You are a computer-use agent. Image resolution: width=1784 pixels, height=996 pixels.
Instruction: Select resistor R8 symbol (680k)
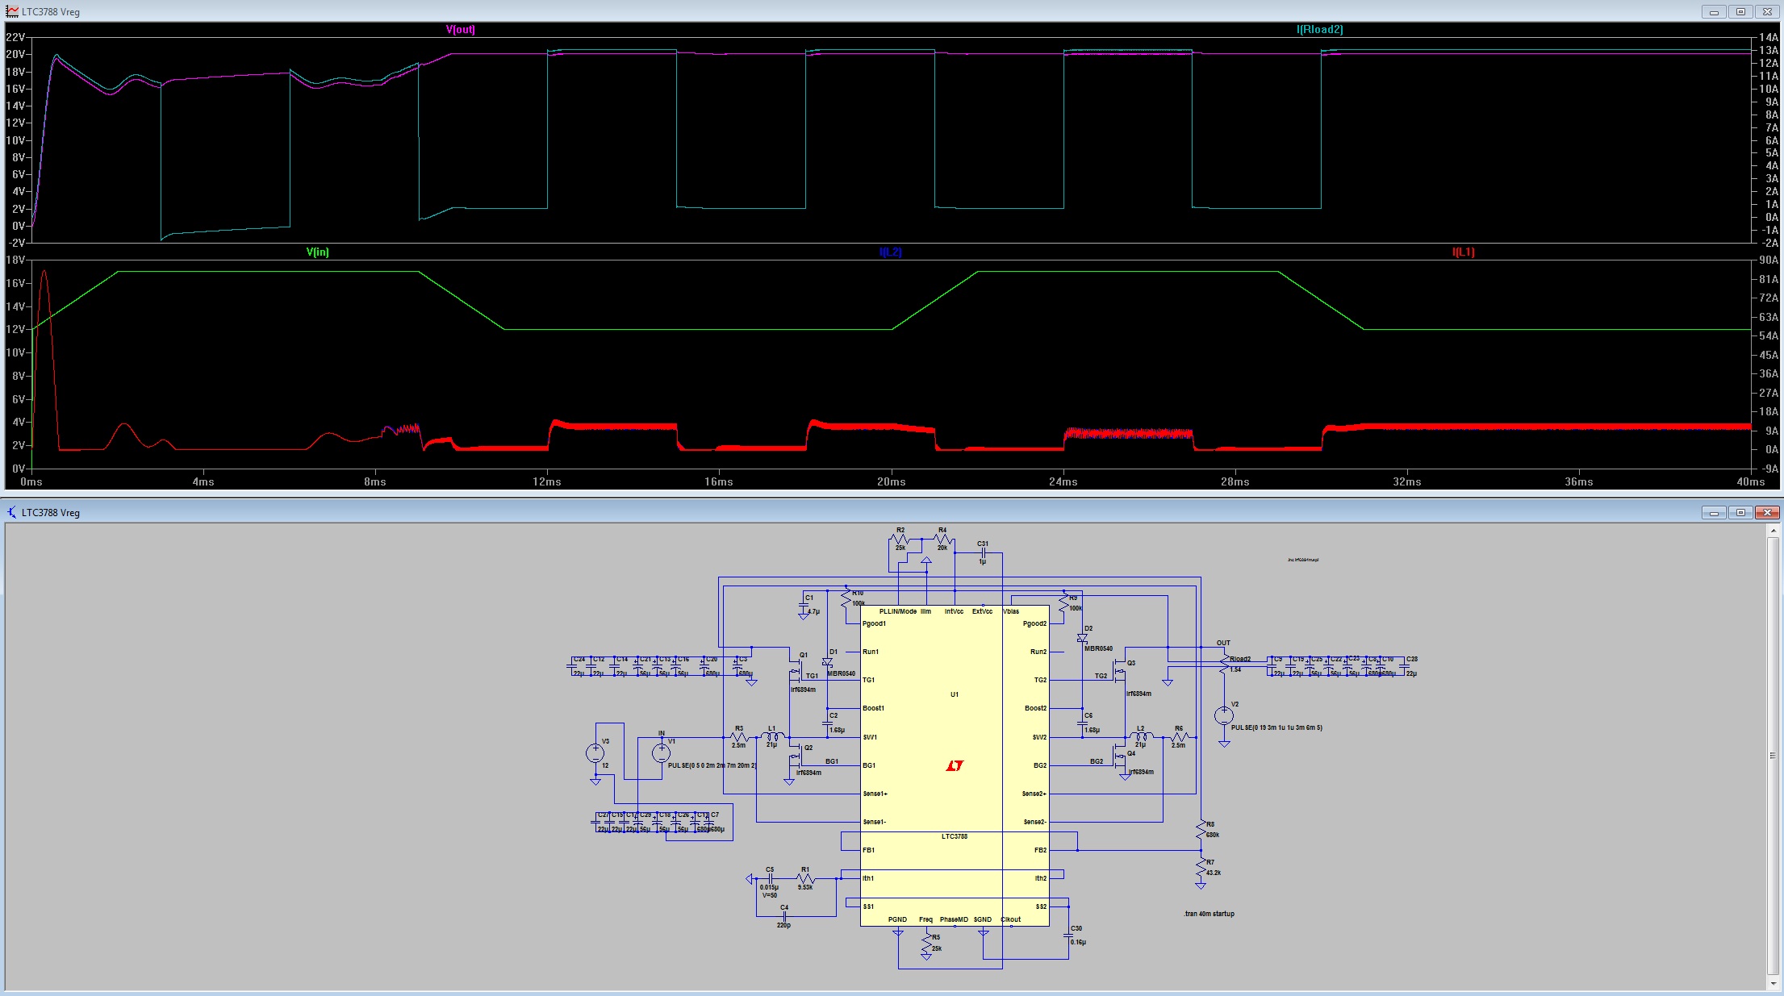[x=1201, y=830]
